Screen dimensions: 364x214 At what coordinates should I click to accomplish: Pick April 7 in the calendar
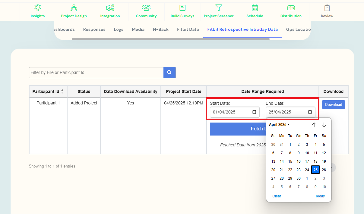click(x=282, y=153)
